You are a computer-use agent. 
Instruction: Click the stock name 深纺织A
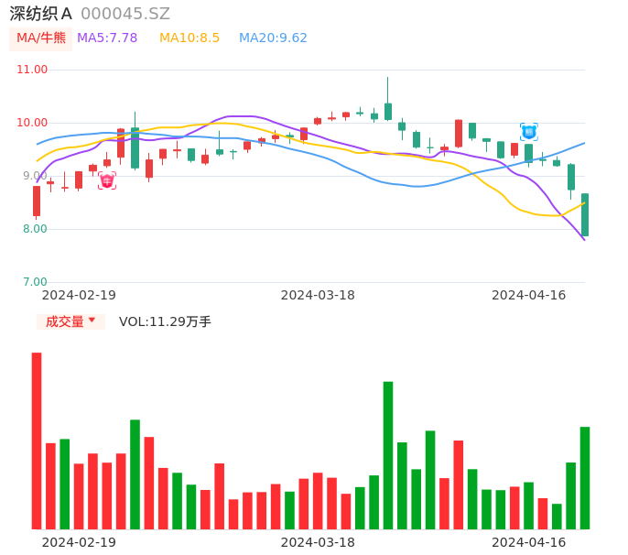[41, 14]
